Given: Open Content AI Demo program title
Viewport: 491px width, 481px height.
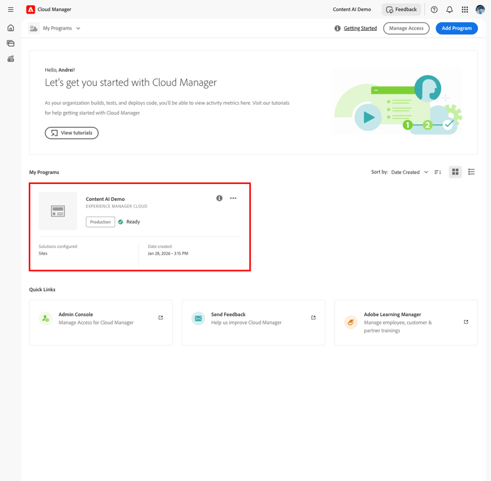Looking at the screenshot, I should 105,199.
